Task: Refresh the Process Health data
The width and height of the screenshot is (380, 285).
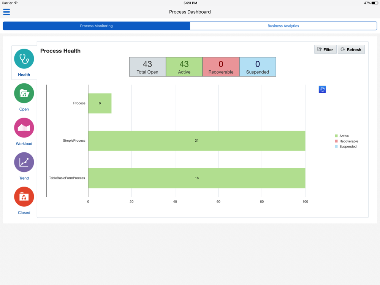Action: click(x=351, y=49)
